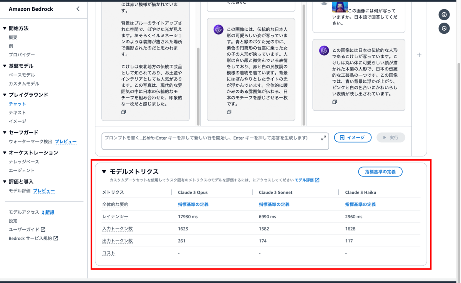Open モデル評価 in sidebar
Viewport: 461px width, 283px height.
20,191
